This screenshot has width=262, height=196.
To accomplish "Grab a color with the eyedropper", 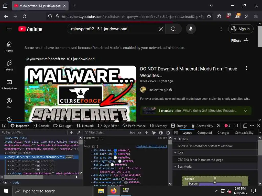I will (x=78, y=133).
